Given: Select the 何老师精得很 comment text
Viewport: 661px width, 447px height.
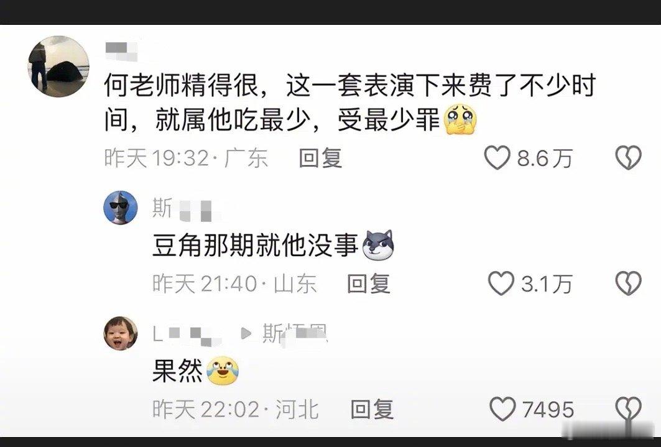Looking at the screenshot, I should pos(349,103).
